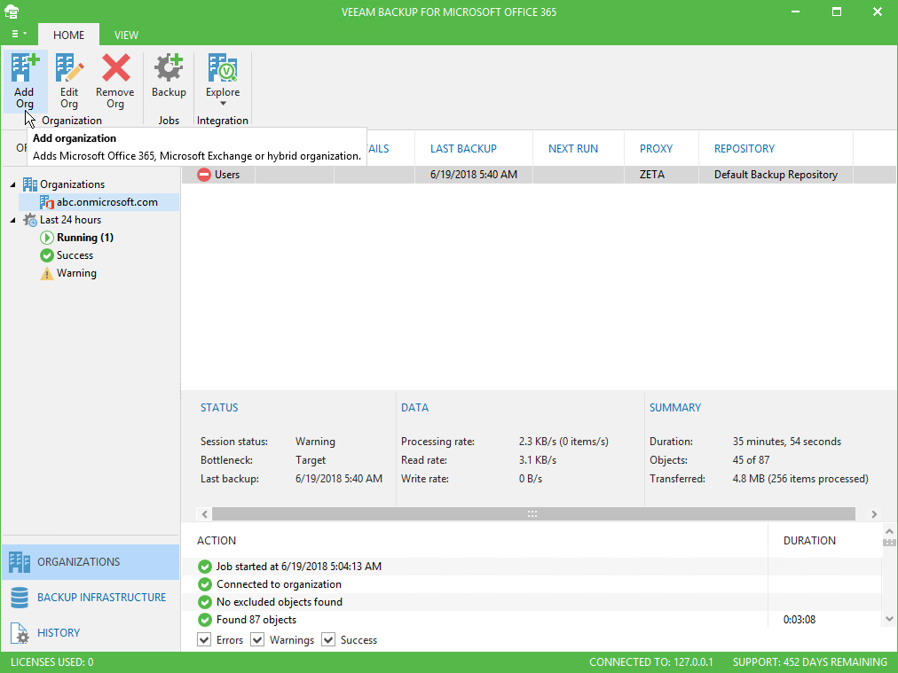Click the Veeam application icon in title bar
Viewport: 898px width, 673px height.
(12, 12)
